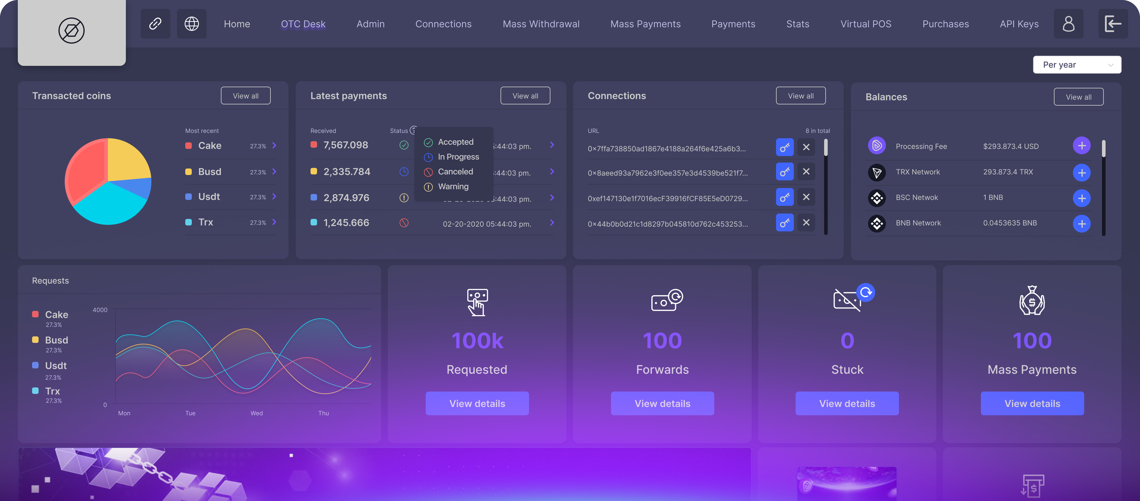Go to Mass Withdrawal page
Viewport: 1140px width, 501px height.
[541, 24]
